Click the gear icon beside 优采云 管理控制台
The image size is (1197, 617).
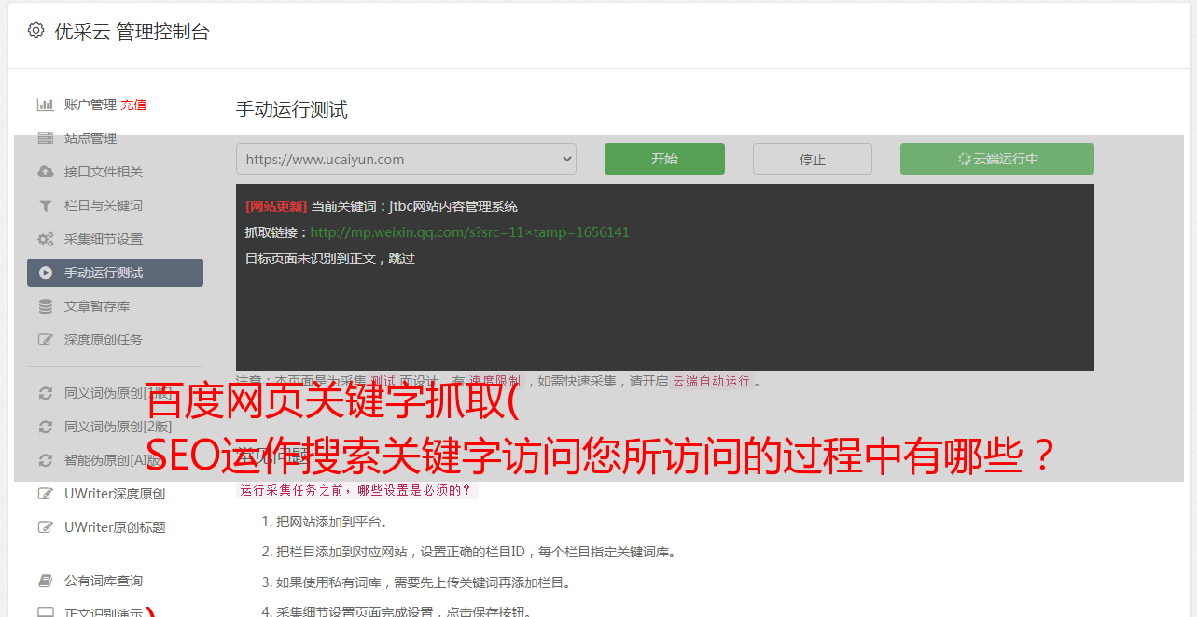[35, 31]
